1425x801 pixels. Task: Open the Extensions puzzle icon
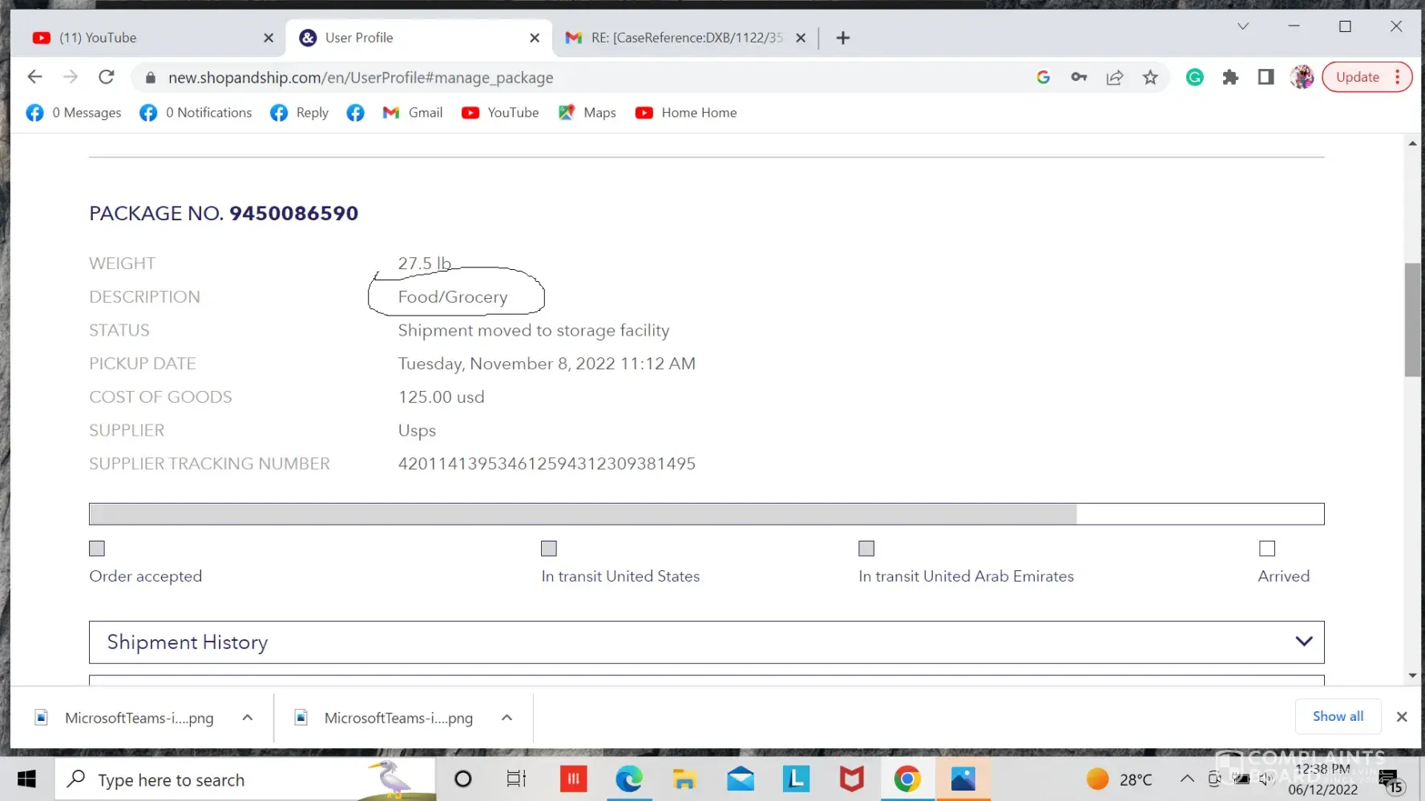point(1230,77)
